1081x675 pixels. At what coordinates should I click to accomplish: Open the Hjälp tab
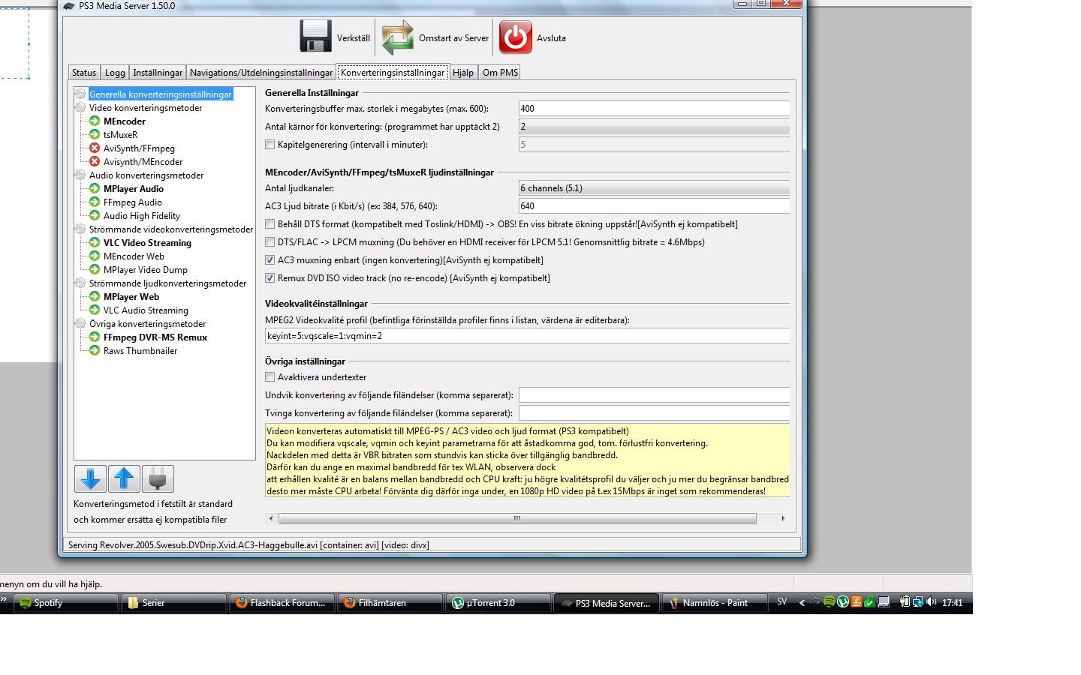coord(463,73)
